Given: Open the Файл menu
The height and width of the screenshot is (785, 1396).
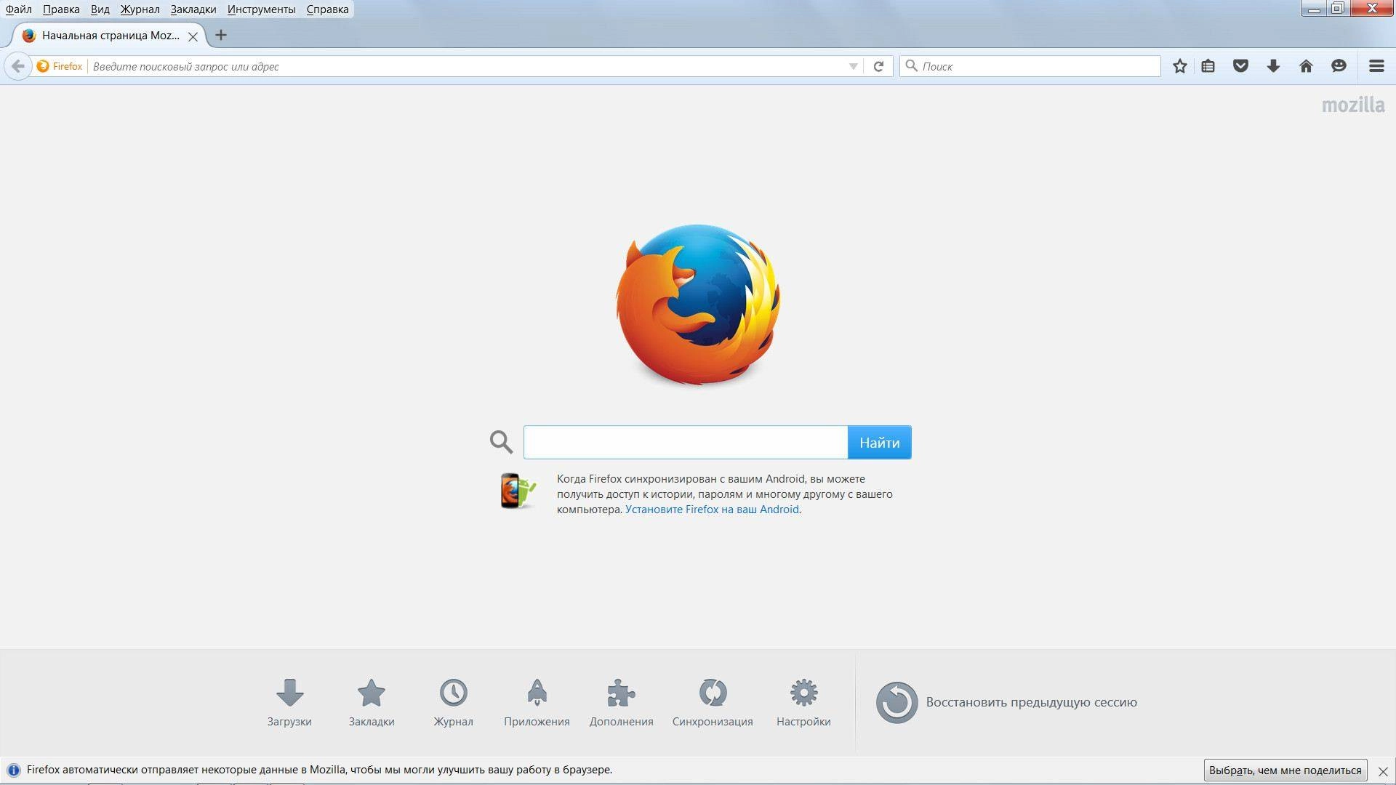Looking at the screenshot, I should click(19, 9).
